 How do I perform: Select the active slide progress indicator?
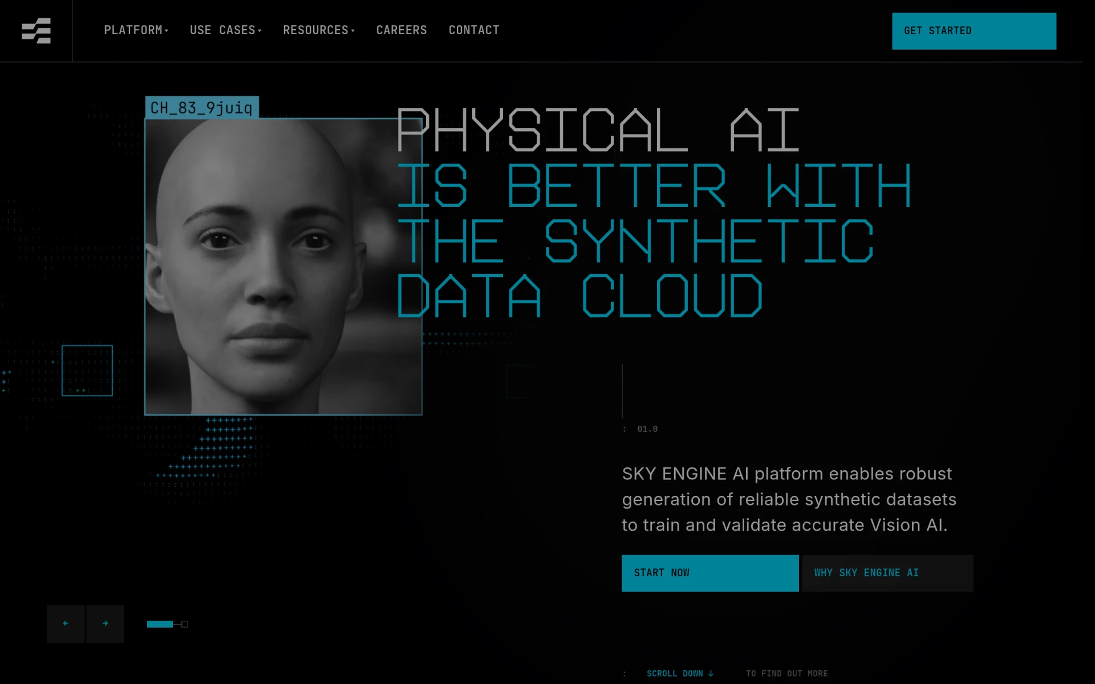pyautogui.click(x=160, y=624)
